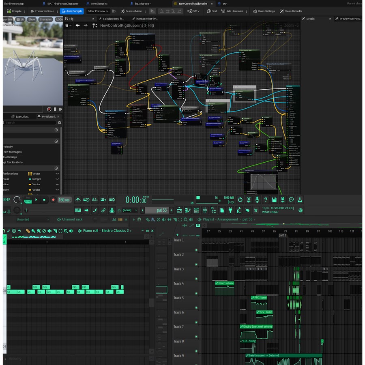Click the save project floppy icon

tap(274, 200)
